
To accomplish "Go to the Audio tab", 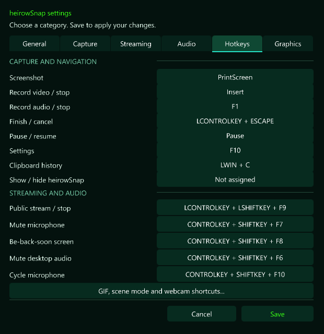I will pyautogui.click(x=187, y=44).
